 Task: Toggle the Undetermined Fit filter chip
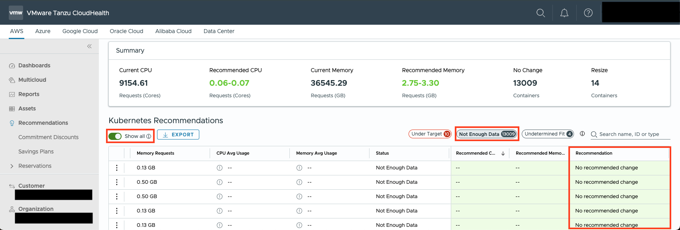click(x=548, y=134)
